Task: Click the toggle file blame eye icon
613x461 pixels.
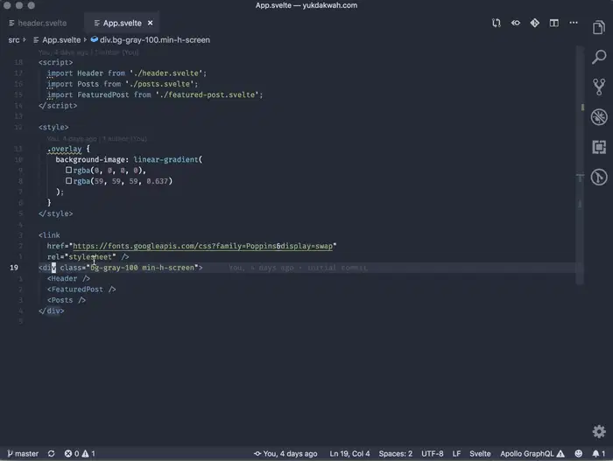Action: pos(515,23)
